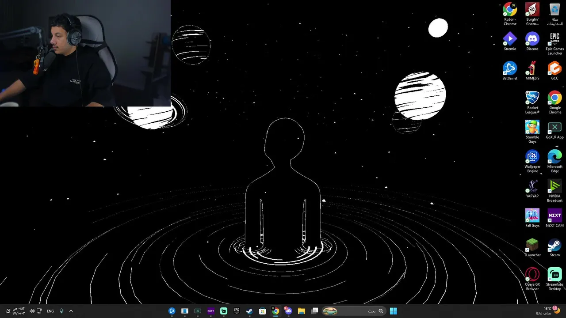
Task: Expand hidden system tray icons chevron
Action: tap(71, 311)
